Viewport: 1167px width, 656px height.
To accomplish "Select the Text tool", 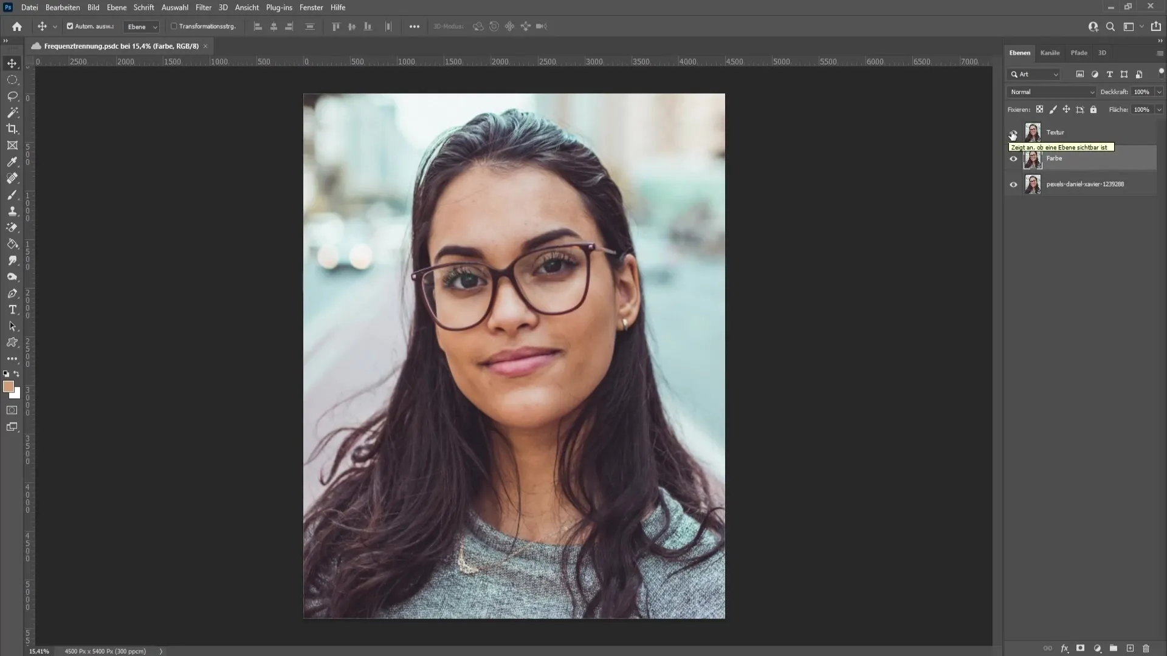I will 12,310.
